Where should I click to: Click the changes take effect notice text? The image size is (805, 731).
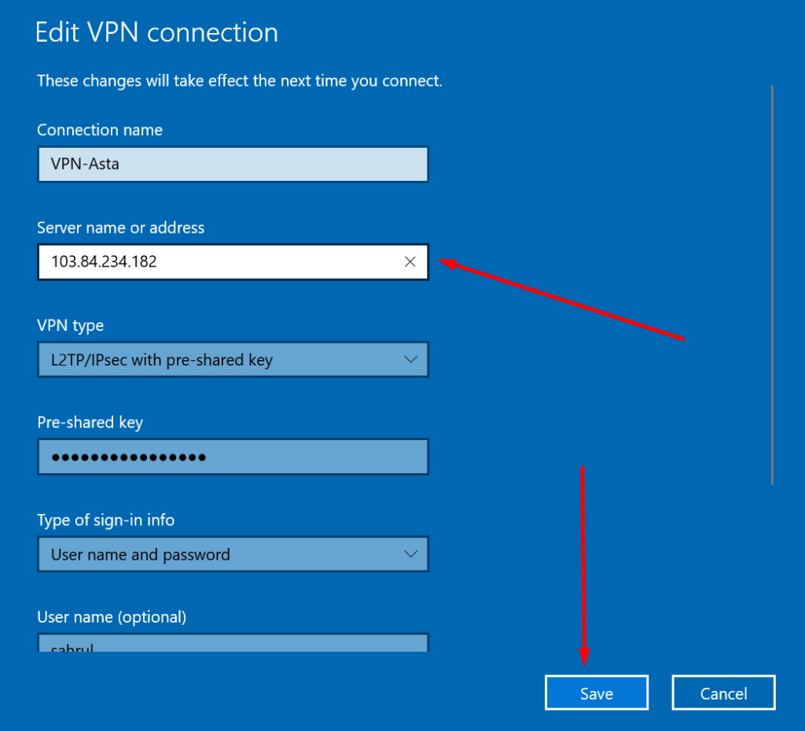[240, 81]
